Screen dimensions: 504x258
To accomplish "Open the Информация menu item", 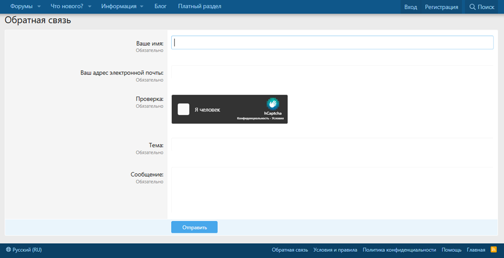I will click(118, 6).
